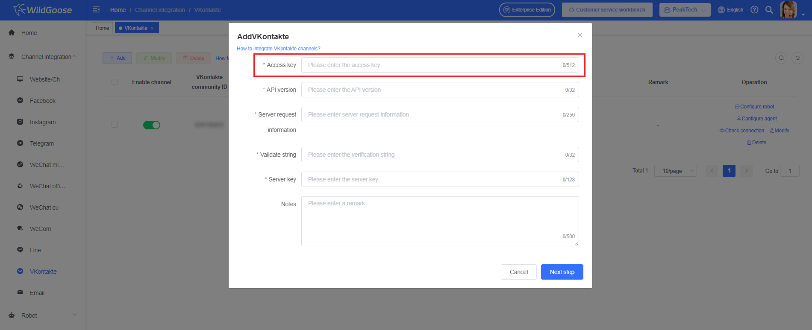Tick the channel row checkbox

tap(115, 125)
